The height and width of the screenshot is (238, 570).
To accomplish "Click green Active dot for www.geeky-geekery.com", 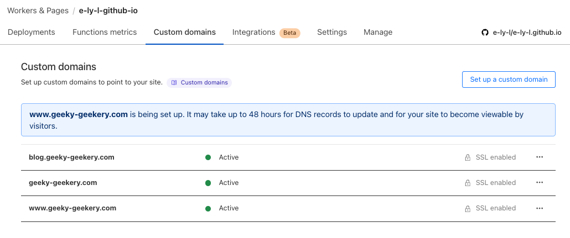I will coord(208,208).
